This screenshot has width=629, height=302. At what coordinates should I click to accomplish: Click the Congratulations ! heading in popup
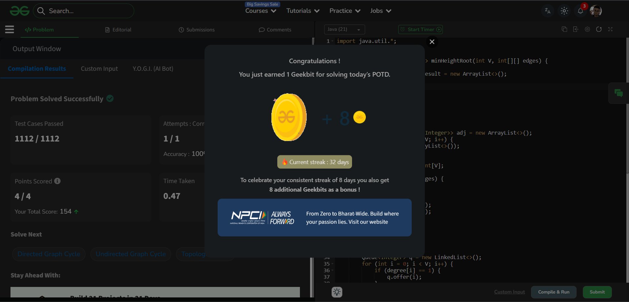click(315, 61)
